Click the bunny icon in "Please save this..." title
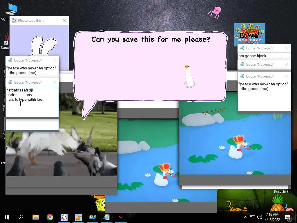The image size is (297, 223). click(x=14, y=21)
